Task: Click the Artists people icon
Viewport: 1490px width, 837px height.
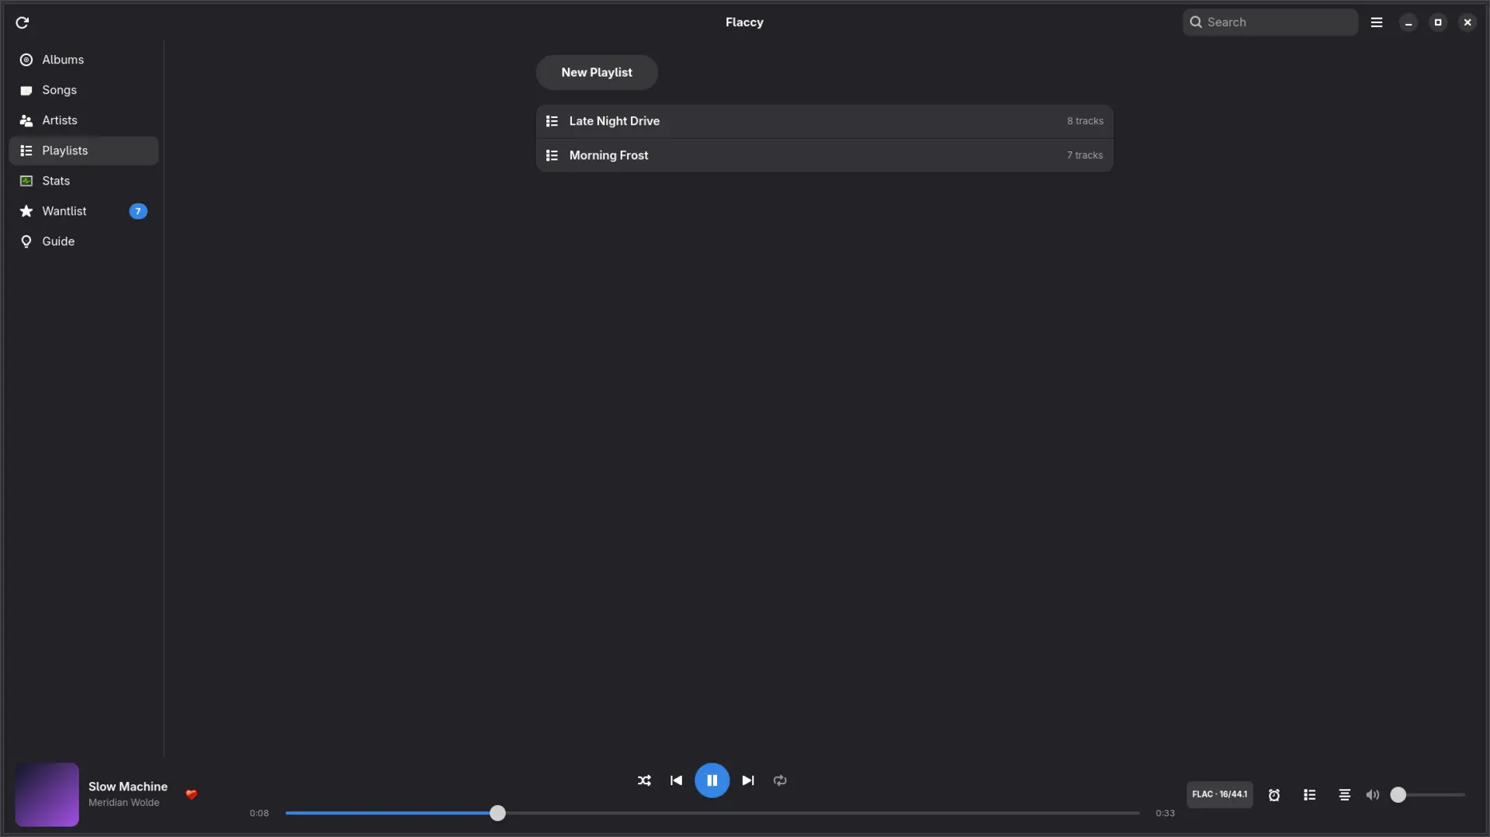Action: [26, 120]
